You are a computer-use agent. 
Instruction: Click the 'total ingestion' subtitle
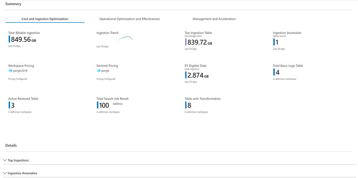192,69
